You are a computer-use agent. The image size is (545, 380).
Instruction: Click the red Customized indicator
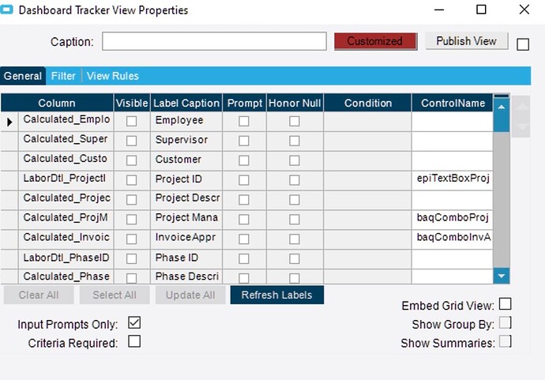pos(374,41)
